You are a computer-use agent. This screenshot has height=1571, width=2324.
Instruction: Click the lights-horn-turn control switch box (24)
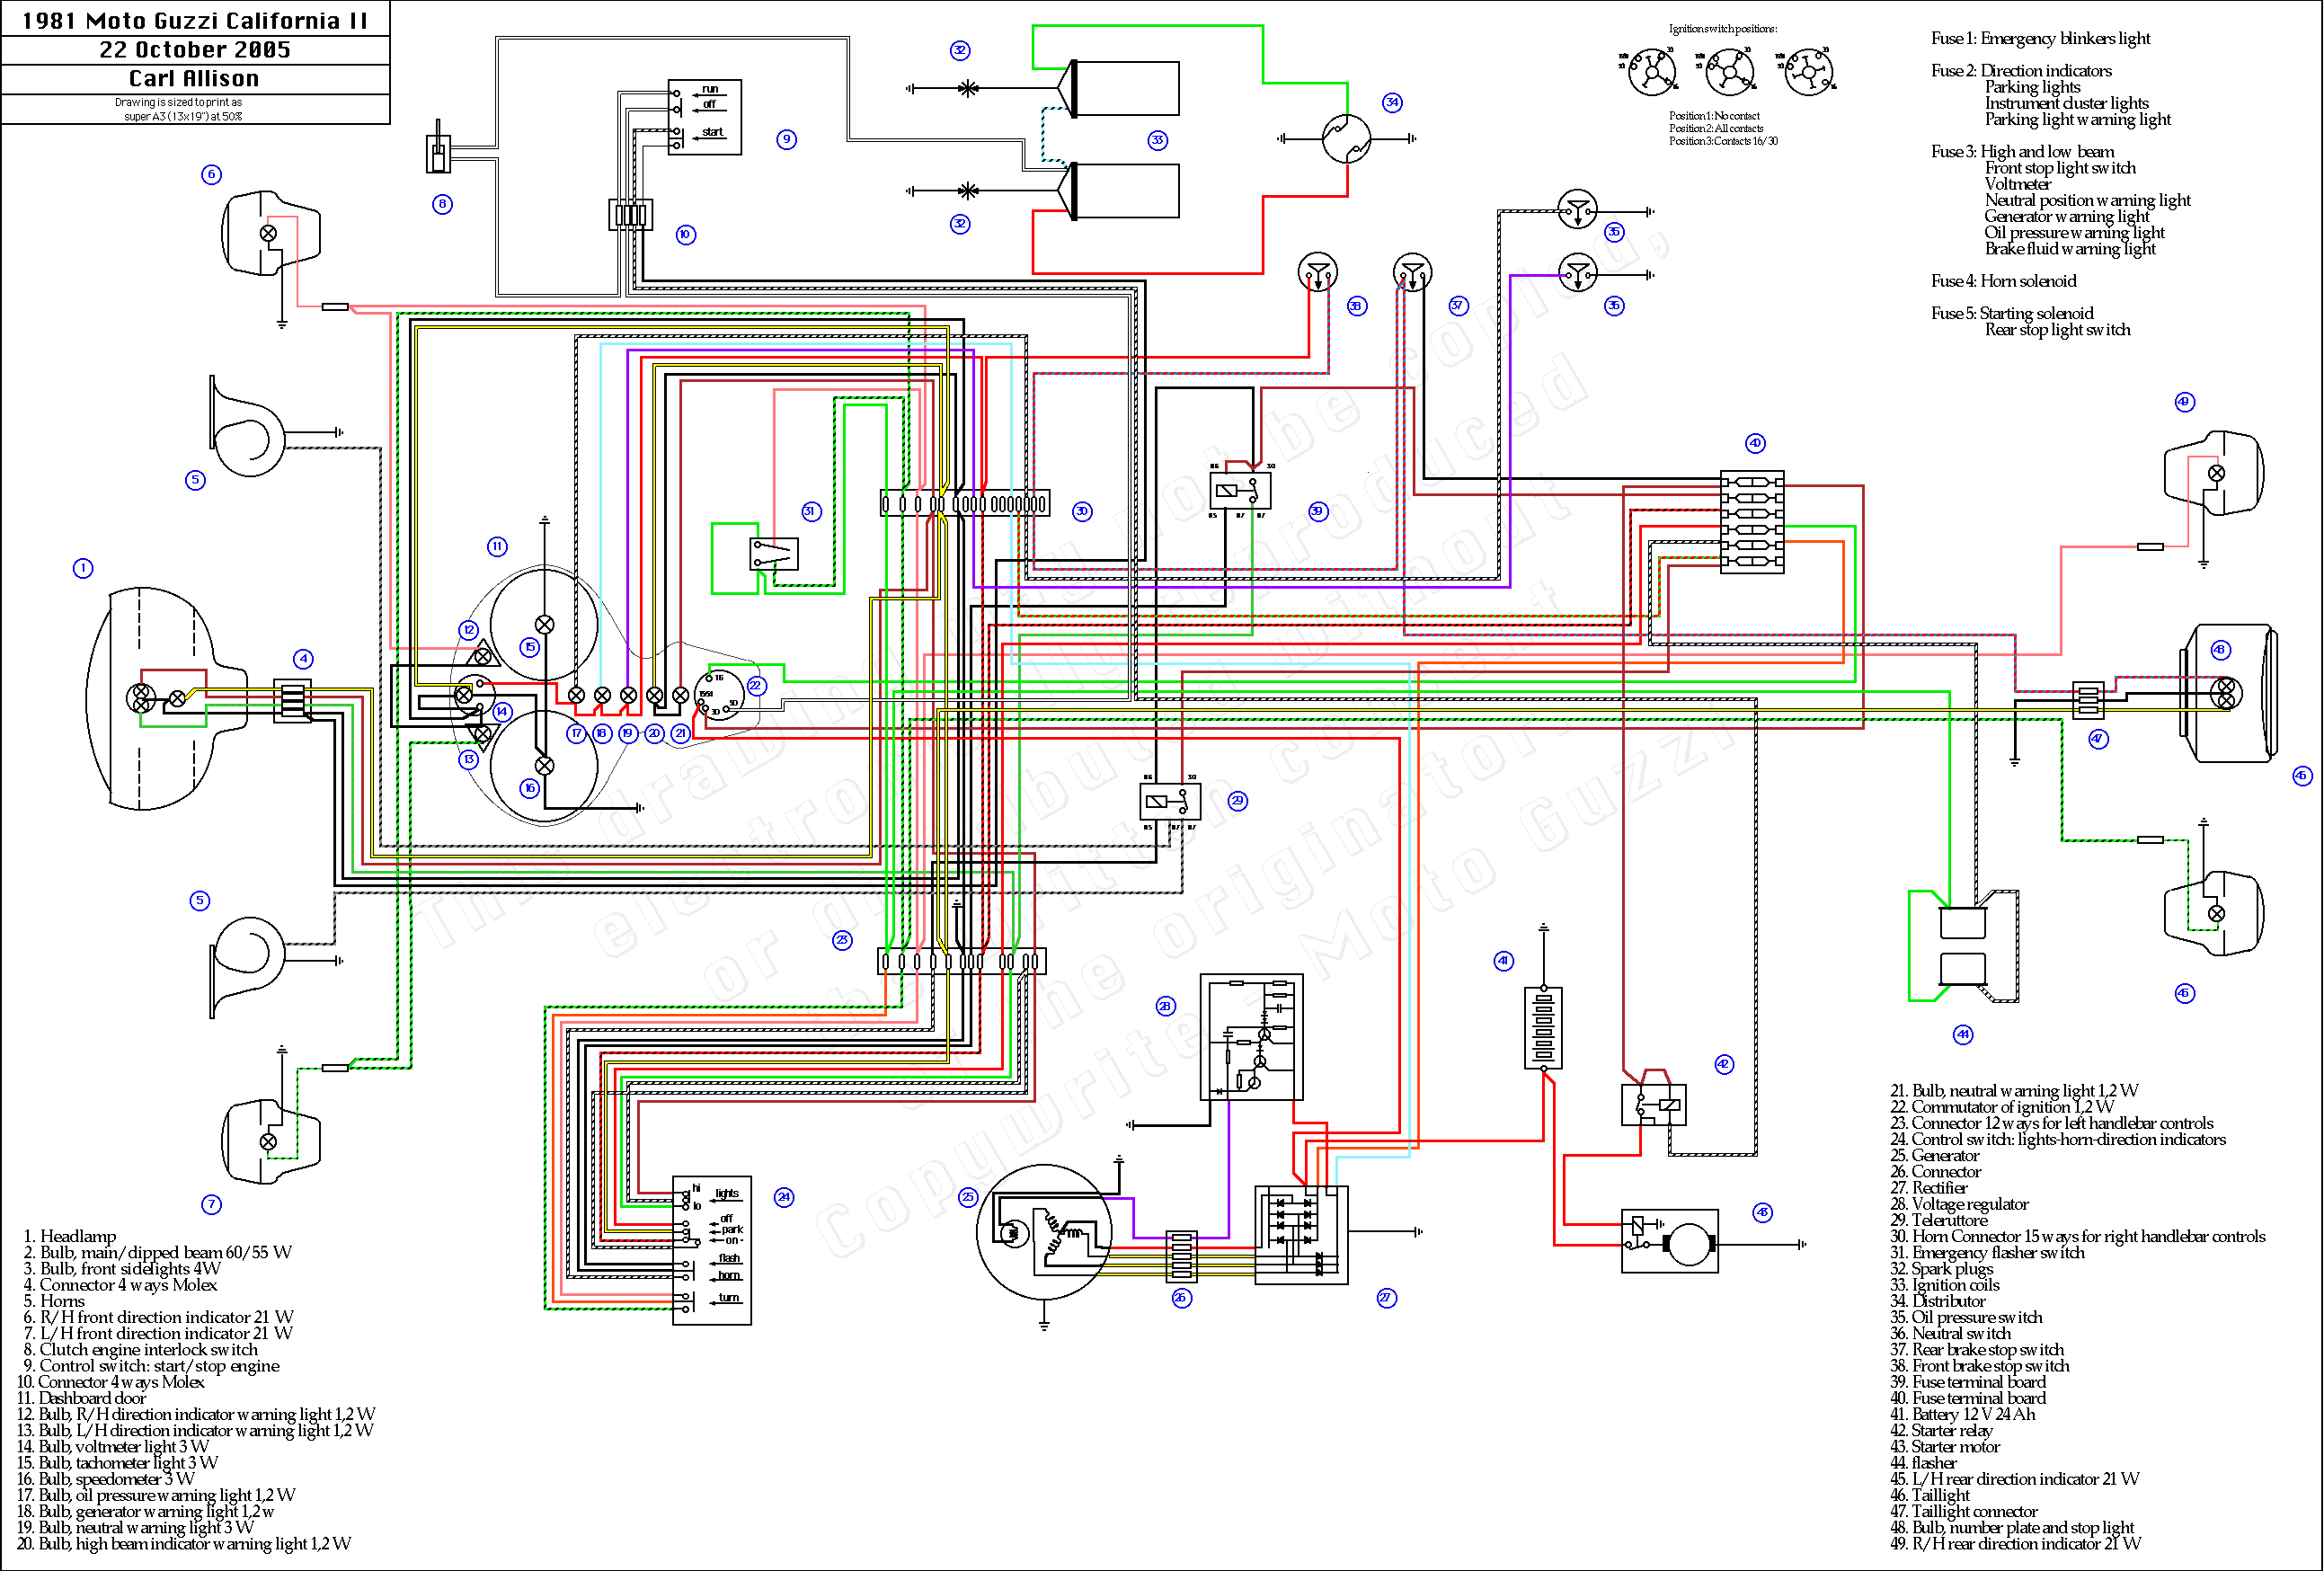pos(712,1250)
